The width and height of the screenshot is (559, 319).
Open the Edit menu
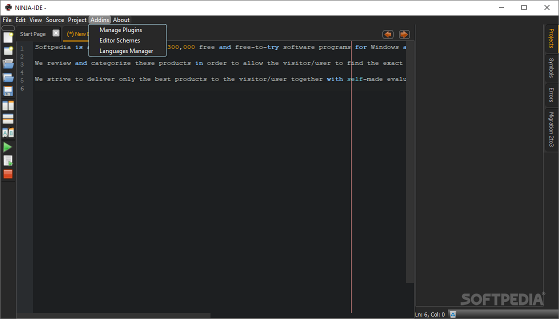(x=20, y=20)
